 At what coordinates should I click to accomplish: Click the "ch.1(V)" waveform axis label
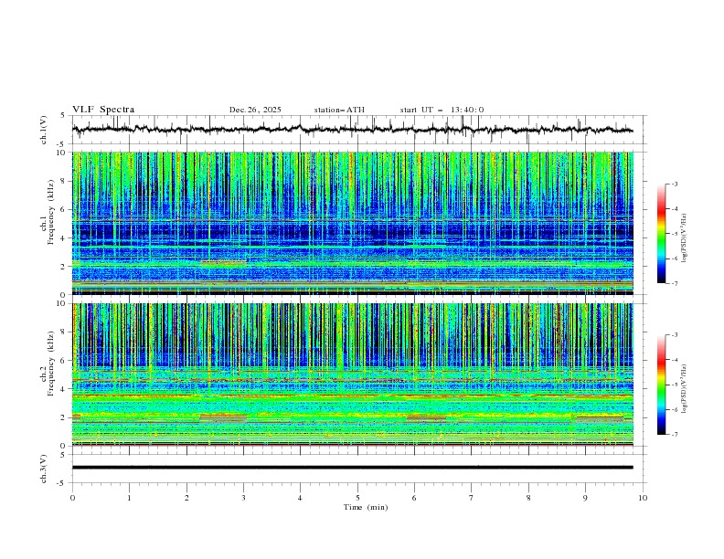click(45, 130)
